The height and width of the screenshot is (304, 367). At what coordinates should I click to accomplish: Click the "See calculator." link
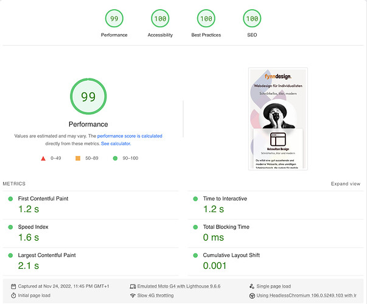116,143
